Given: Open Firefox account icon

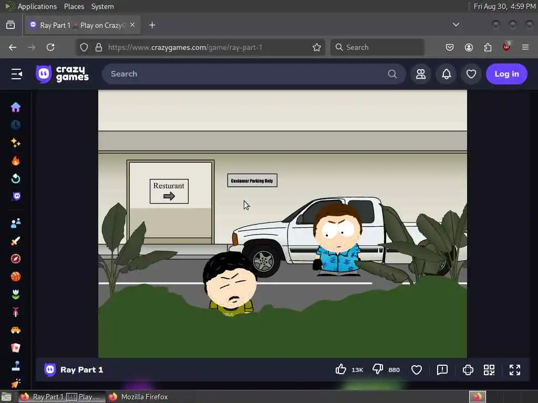Looking at the screenshot, I should pyautogui.click(x=469, y=47).
